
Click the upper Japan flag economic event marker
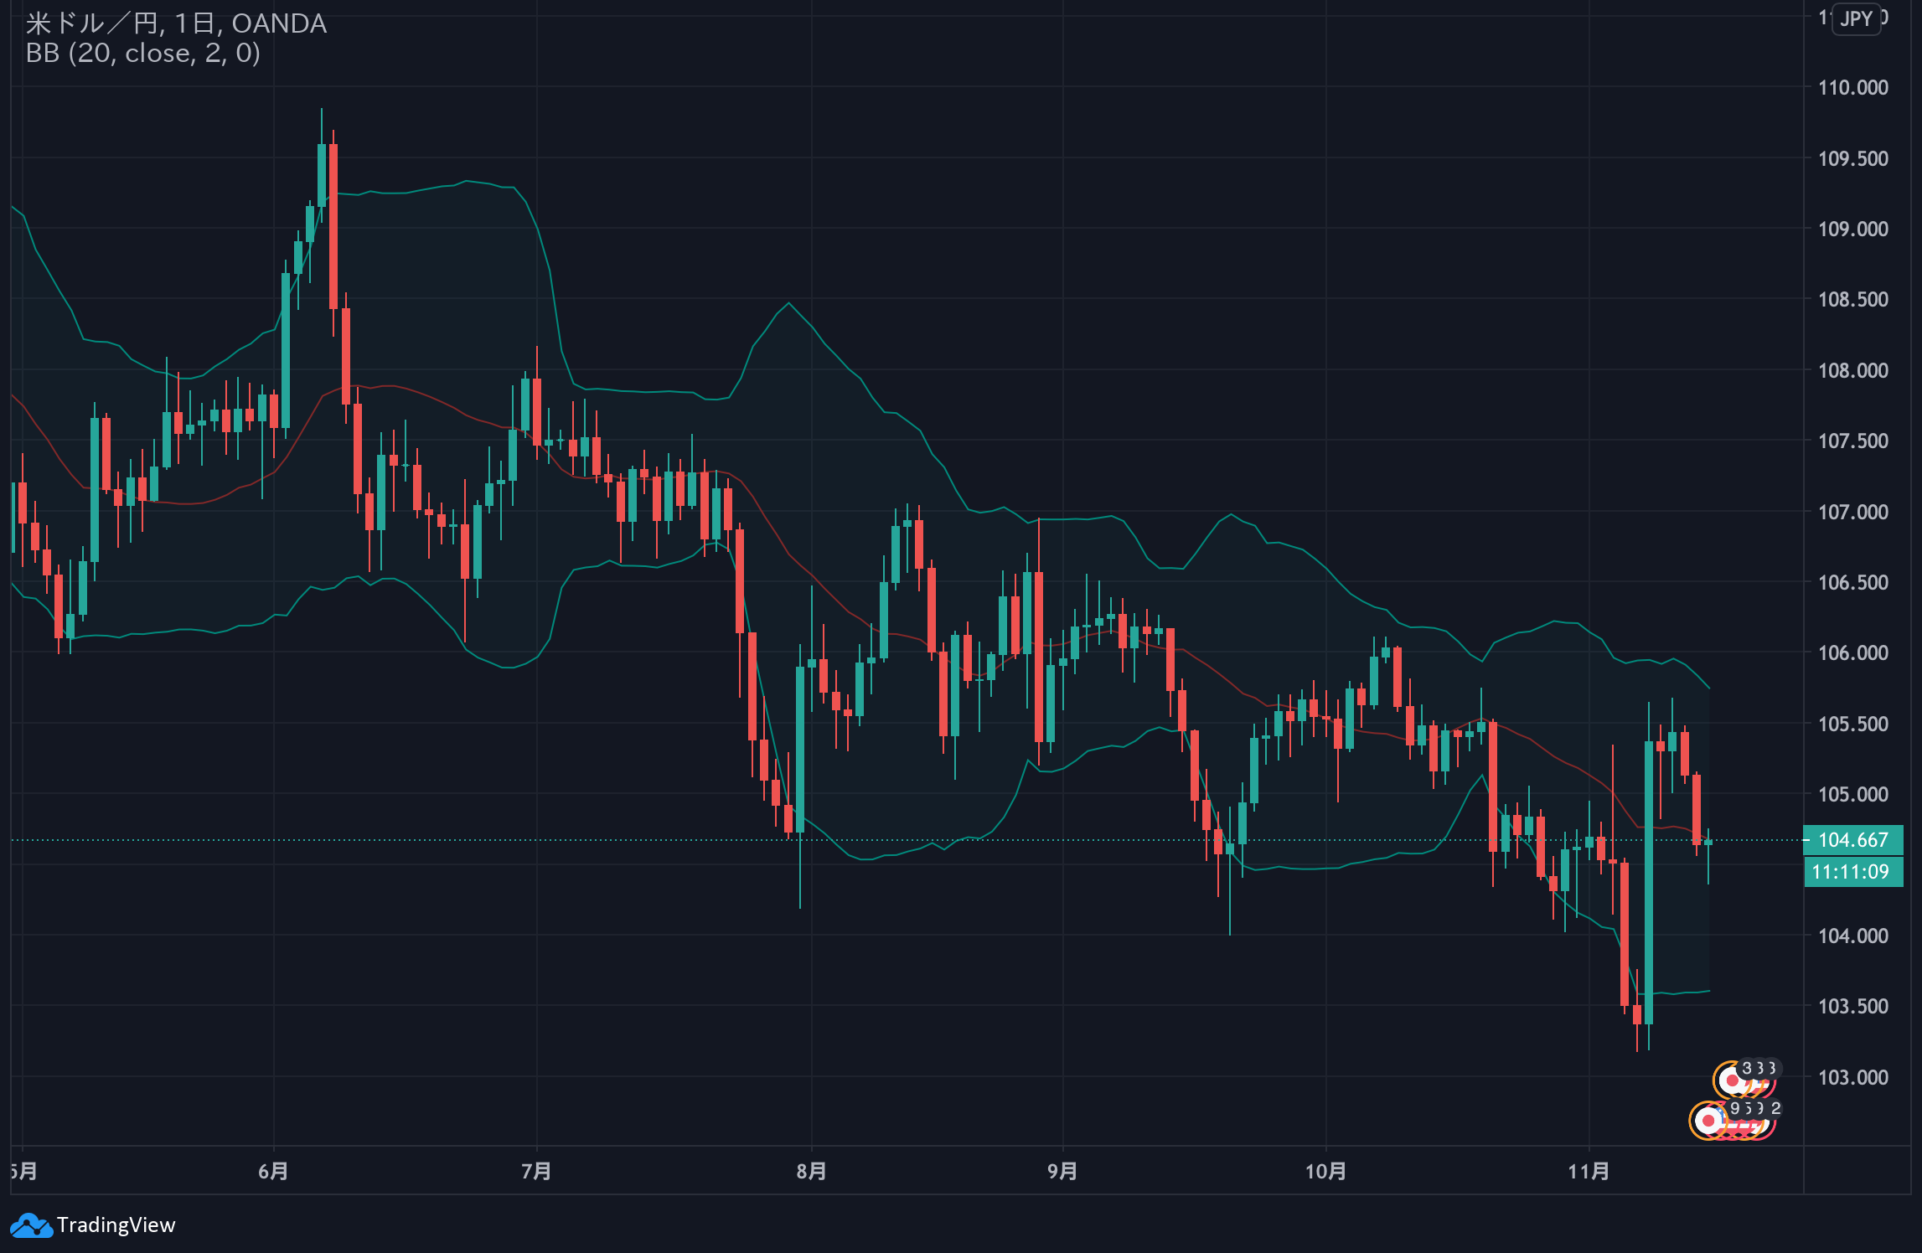click(x=1731, y=1080)
